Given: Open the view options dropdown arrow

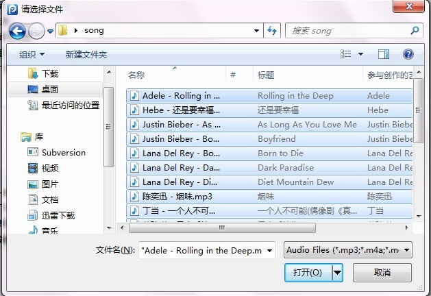Looking at the screenshot, I should [x=360, y=54].
